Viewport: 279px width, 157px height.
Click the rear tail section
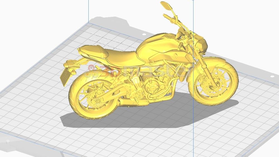point(89,52)
